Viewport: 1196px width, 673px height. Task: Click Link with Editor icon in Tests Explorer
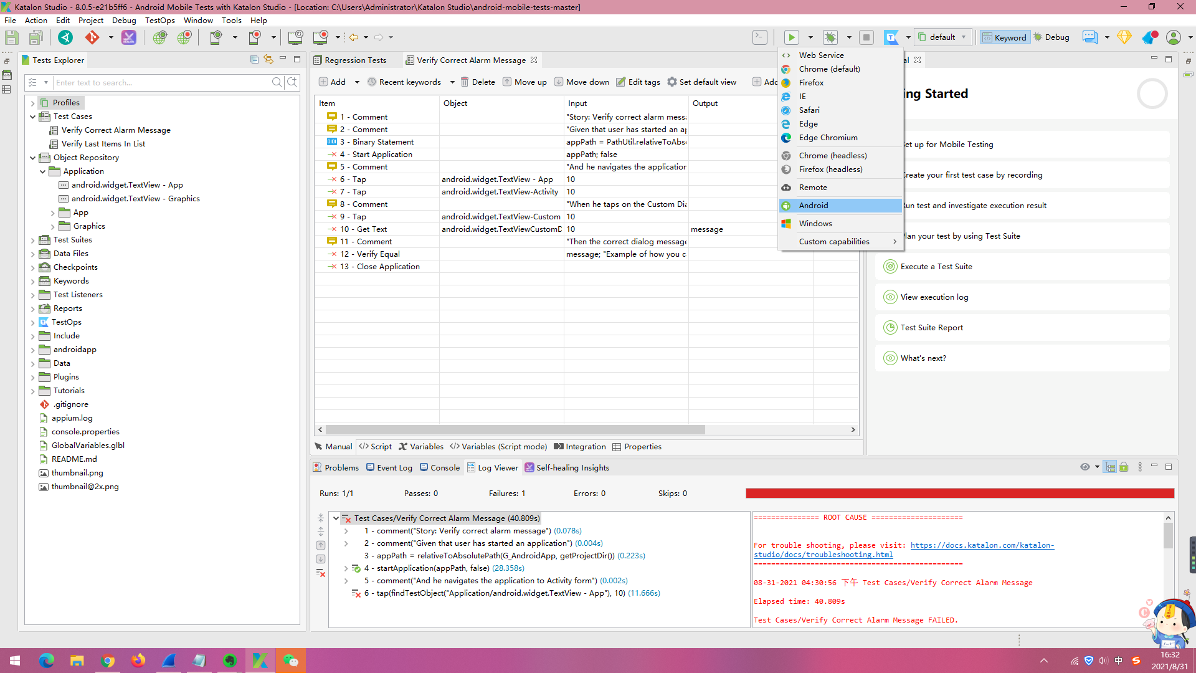(268, 60)
